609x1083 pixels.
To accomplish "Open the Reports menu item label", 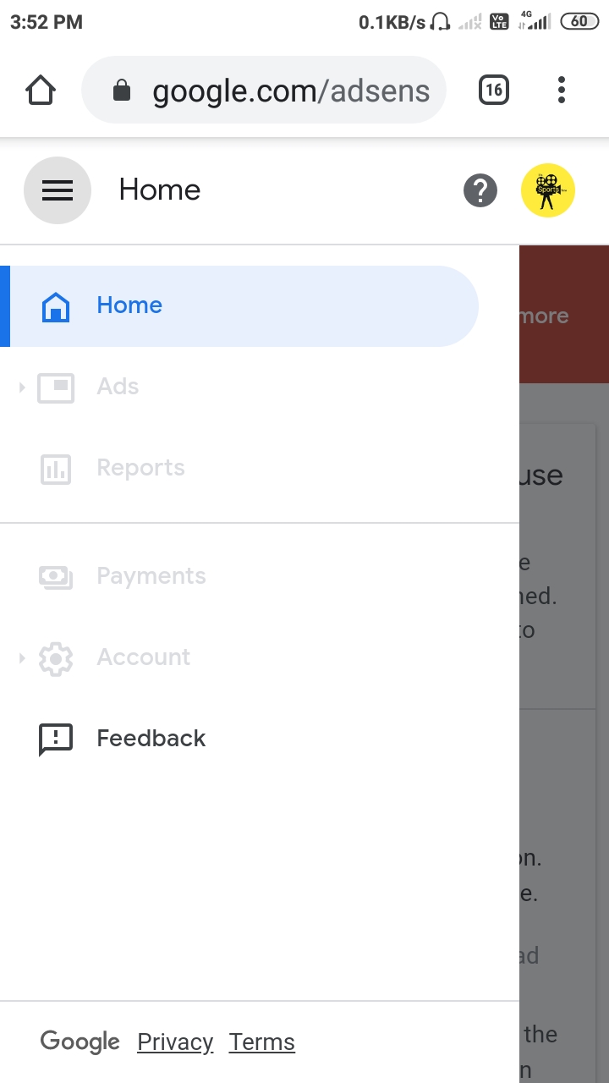I will tap(140, 468).
